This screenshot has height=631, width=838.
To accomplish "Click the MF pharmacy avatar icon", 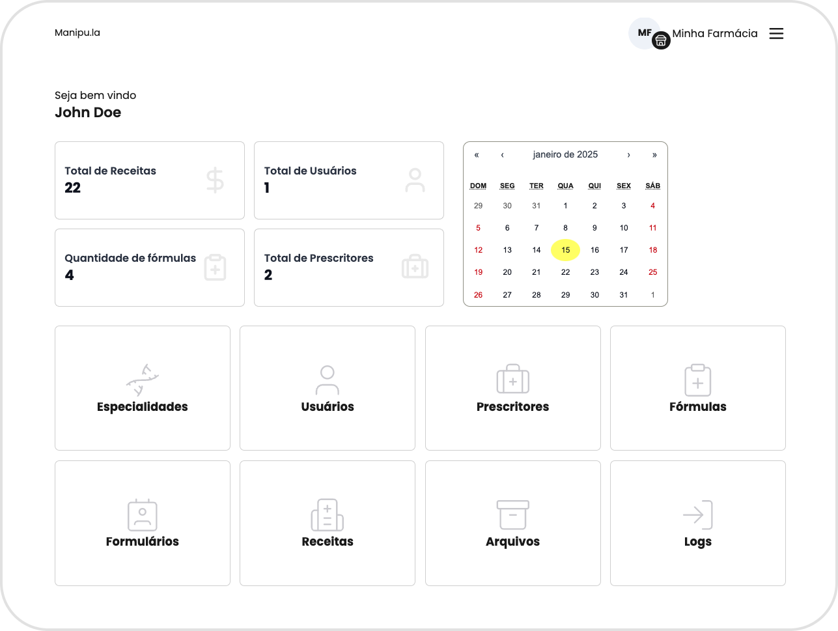I will (x=645, y=33).
